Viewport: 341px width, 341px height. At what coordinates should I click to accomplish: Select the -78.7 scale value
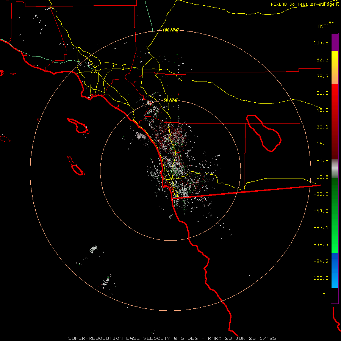[321, 245]
